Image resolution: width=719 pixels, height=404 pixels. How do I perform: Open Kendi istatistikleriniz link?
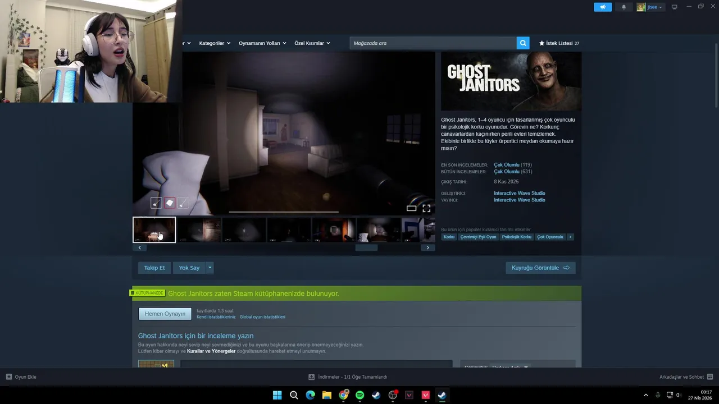click(216, 317)
